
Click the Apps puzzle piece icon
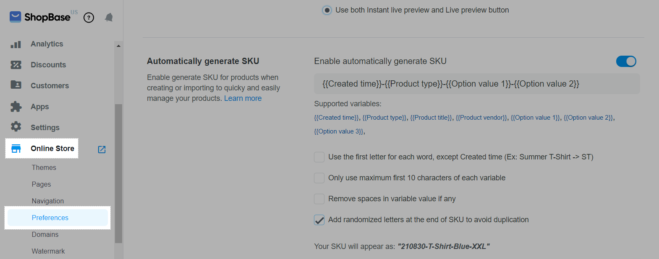(16, 106)
